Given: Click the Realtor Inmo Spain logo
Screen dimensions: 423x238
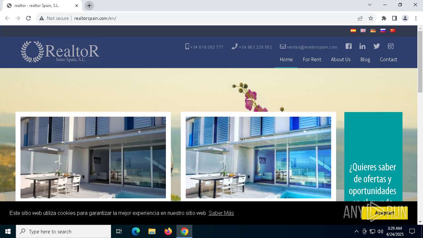Looking at the screenshot, I should (x=60, y=52).
